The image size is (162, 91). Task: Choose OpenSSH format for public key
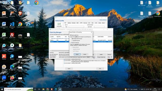tap(72, 40)
